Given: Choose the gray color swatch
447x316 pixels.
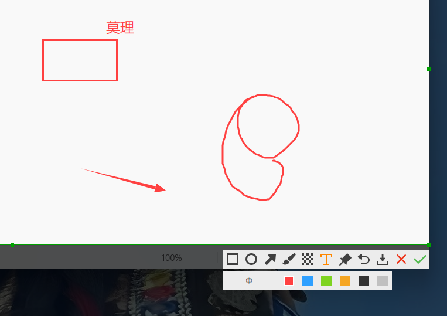Looking at the screenshot, I should pos(383,281).
